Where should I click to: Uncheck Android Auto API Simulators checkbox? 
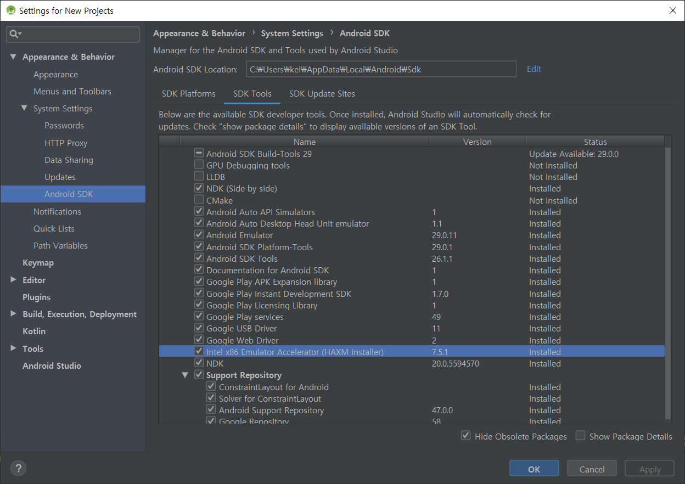(199, 212)
